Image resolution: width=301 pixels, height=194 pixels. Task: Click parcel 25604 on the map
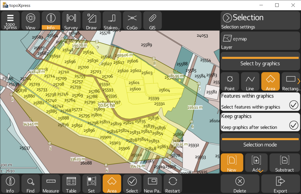click(164, 90)
